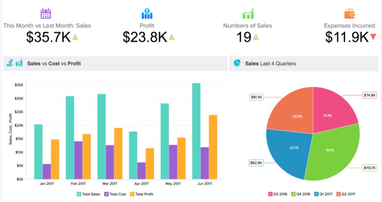Toggle the Total Profit legend checkbox
The image size is (382, 202).
132,194
